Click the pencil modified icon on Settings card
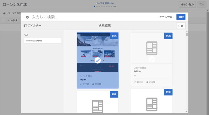The image size is (209, 115). [x=135, y=82]
